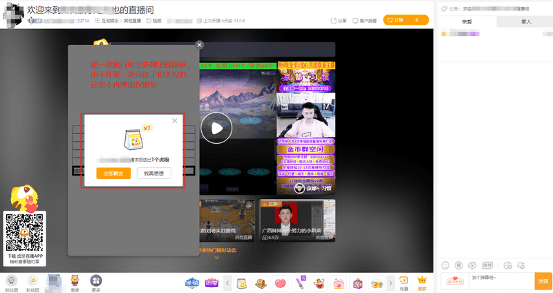
Task: Select the beer mugs gift
Action: click(377, 283)
